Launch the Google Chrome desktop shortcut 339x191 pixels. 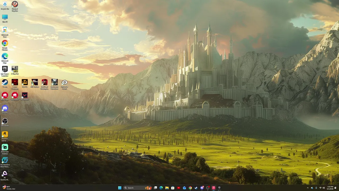coord(5,45)
